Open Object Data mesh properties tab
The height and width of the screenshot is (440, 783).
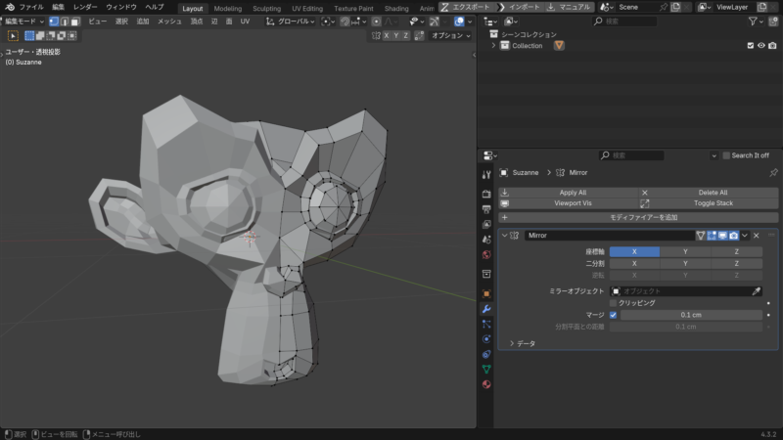tap(486, 370)
